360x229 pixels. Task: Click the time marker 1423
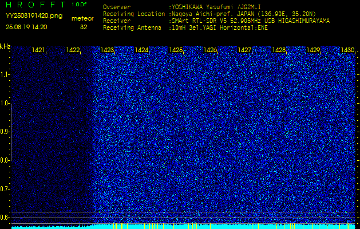(107, 50)
